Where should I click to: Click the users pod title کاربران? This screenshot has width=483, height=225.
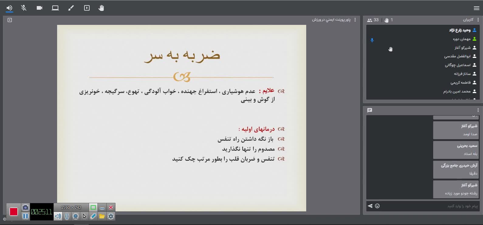(x=468, y=20)
